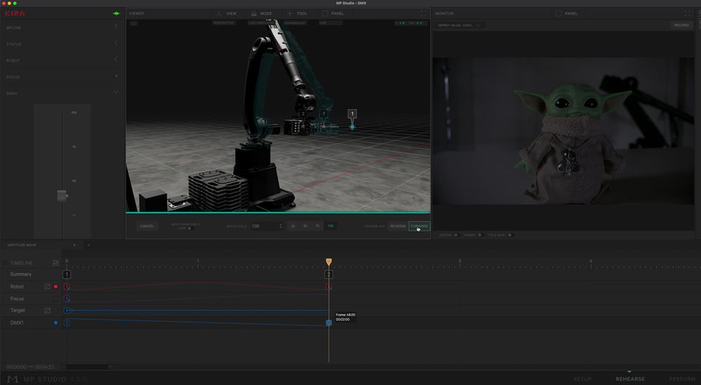The height and width of the screenshot is (385, 701).
Task: Click the Timeline graph icon
Action: [56, 263]
